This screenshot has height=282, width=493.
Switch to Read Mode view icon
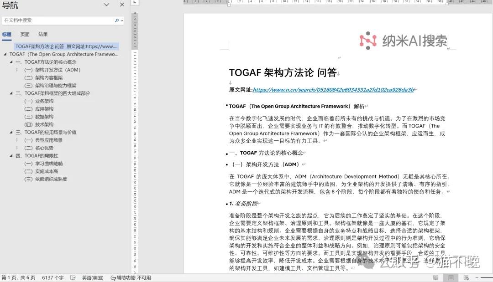pyautogui.click(x=436, y=277)
